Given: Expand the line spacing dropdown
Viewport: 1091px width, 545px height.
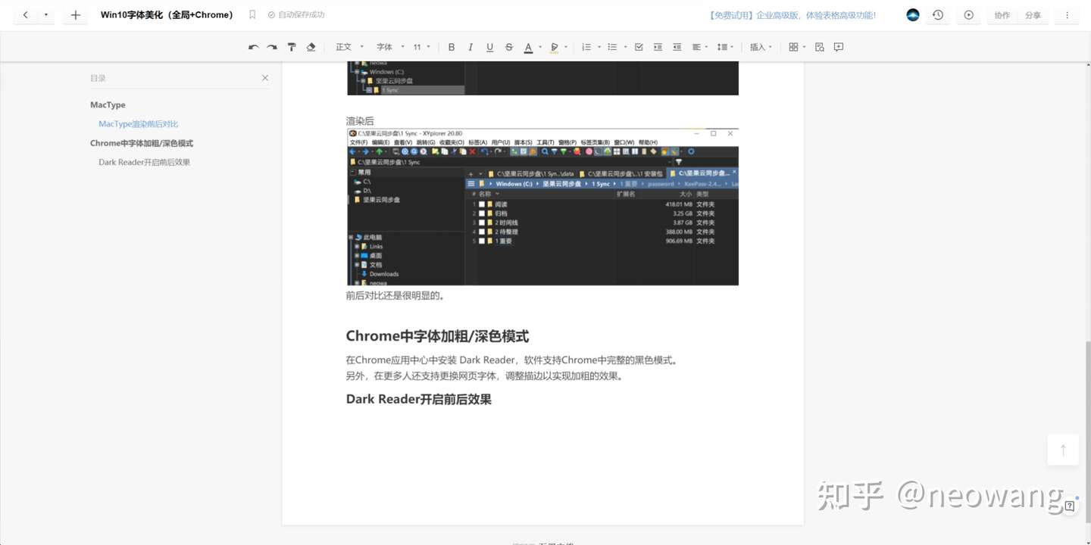Looking at the screenshot, I should click(x=725, y=47).
